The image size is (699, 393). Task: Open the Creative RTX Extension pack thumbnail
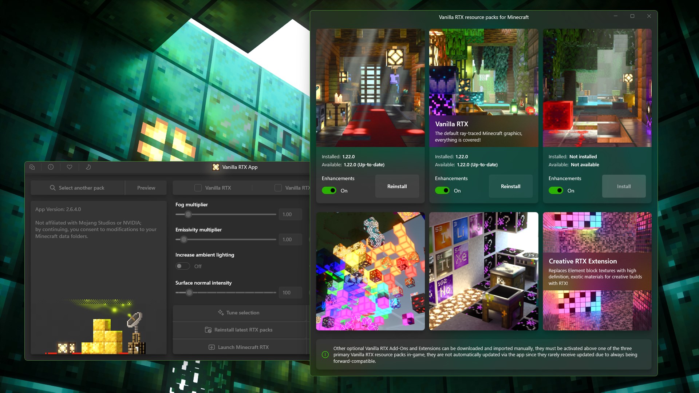[x=597, y=271]
